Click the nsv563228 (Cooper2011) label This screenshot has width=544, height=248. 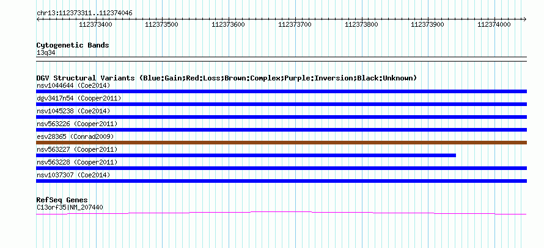click(x=77, y=162)
